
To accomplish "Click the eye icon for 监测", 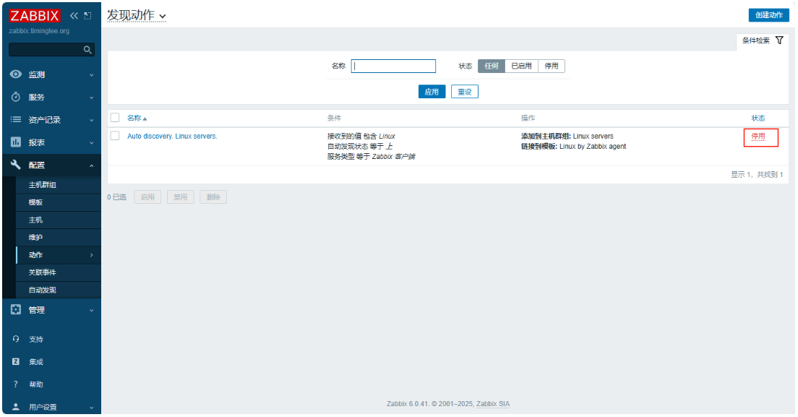I will tap(16, 74).
